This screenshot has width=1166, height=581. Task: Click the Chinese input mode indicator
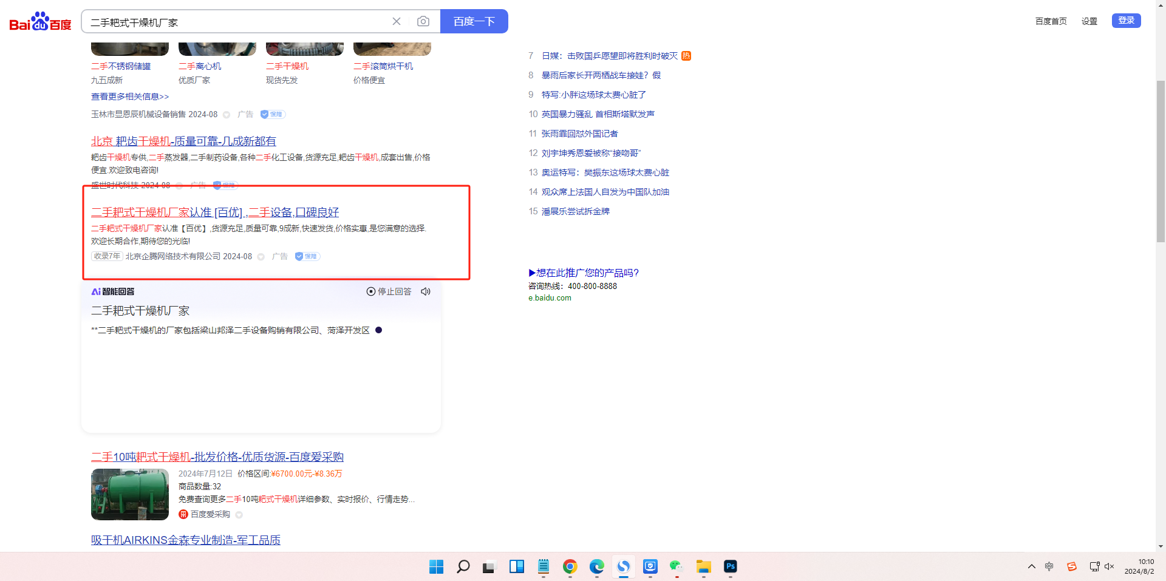(1049, 566)
